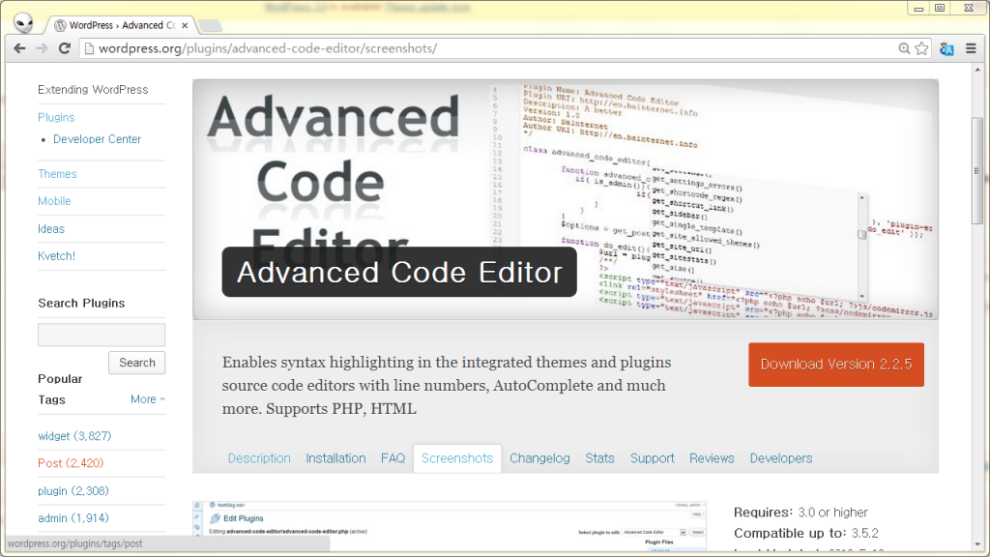Switch to the Changelog tab
Image resolution: width=990 pixels, height=557 pixels.
point(539,457)
